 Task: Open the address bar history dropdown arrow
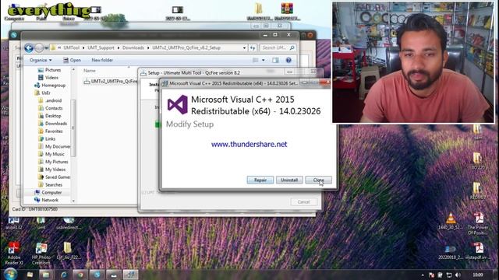(x=244, y=48)
